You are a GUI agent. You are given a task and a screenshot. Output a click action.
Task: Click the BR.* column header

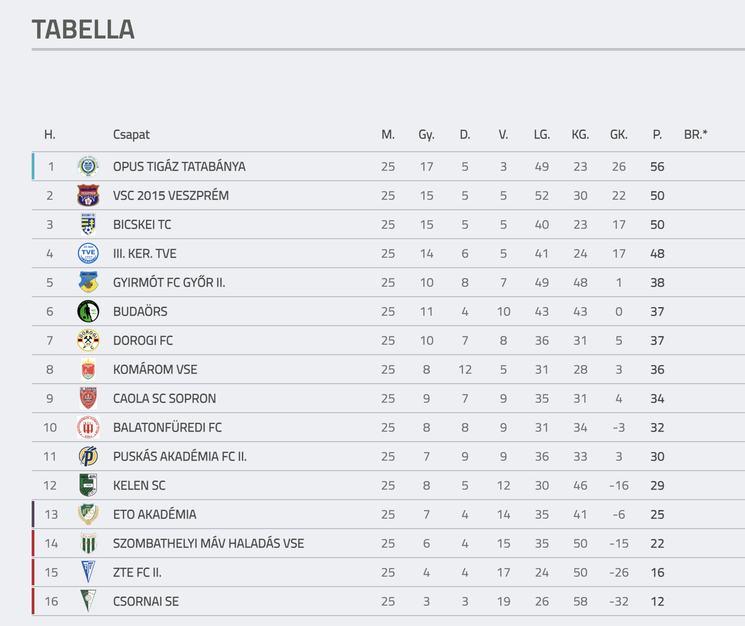click(x=696, y=135)
